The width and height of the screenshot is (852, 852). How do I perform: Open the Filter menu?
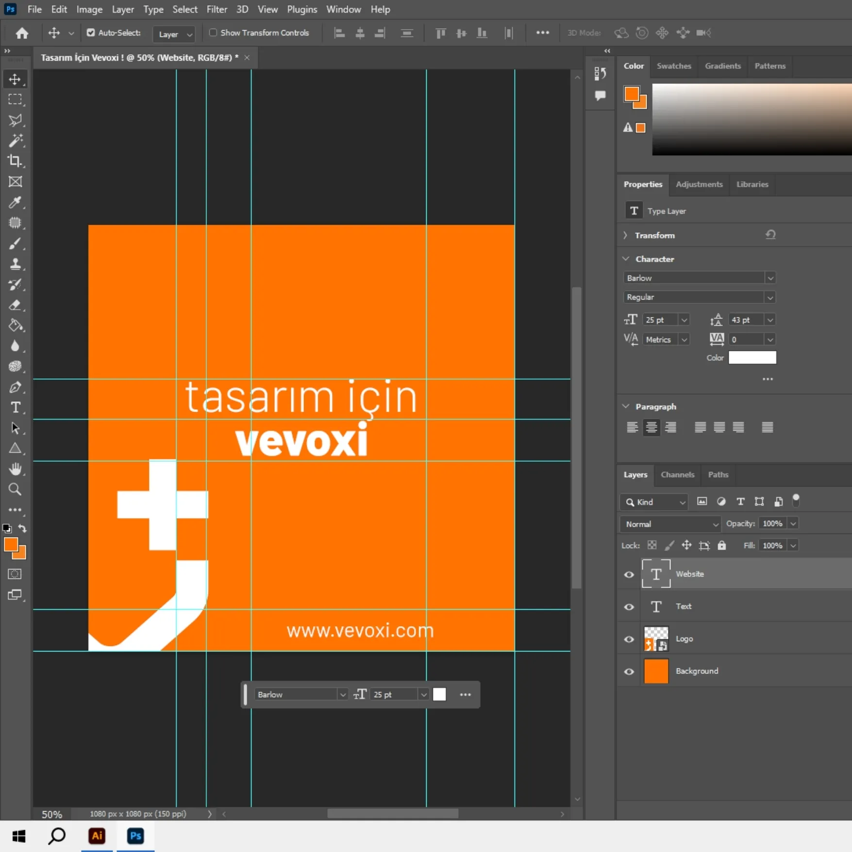(x=217, y=9)
